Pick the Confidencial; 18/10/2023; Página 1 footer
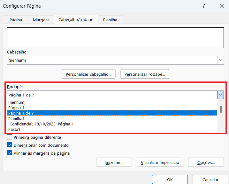The height and width of the screenshot is (184, 229). 42,124
